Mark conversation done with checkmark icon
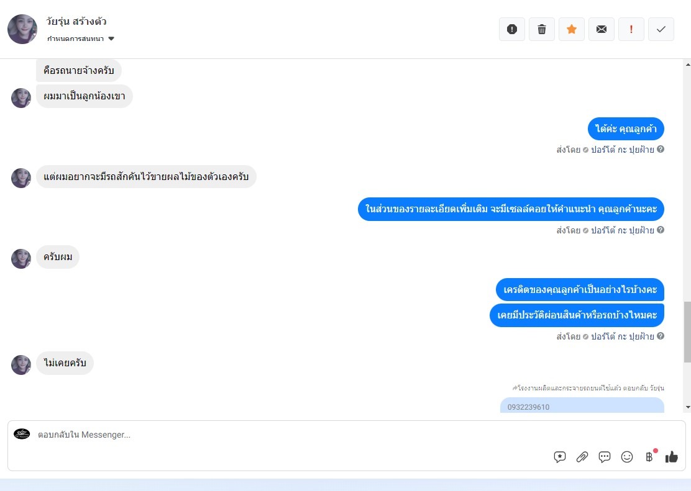 [661, 29]
